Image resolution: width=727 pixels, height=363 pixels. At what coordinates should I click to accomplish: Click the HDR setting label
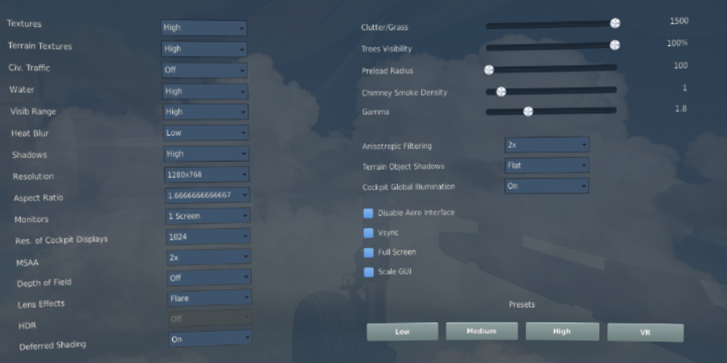click(x=28, y=325)
